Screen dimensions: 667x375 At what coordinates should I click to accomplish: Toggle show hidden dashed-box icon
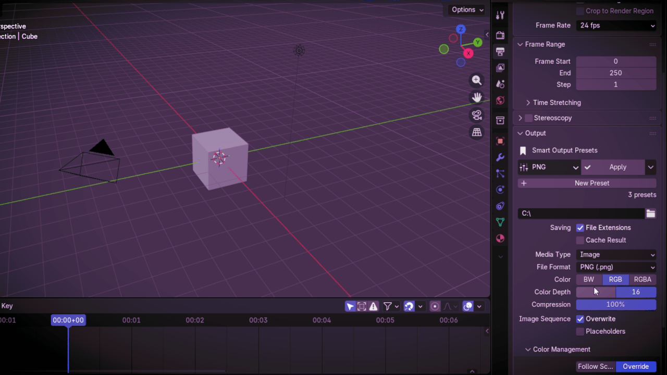tap(362, 306)
